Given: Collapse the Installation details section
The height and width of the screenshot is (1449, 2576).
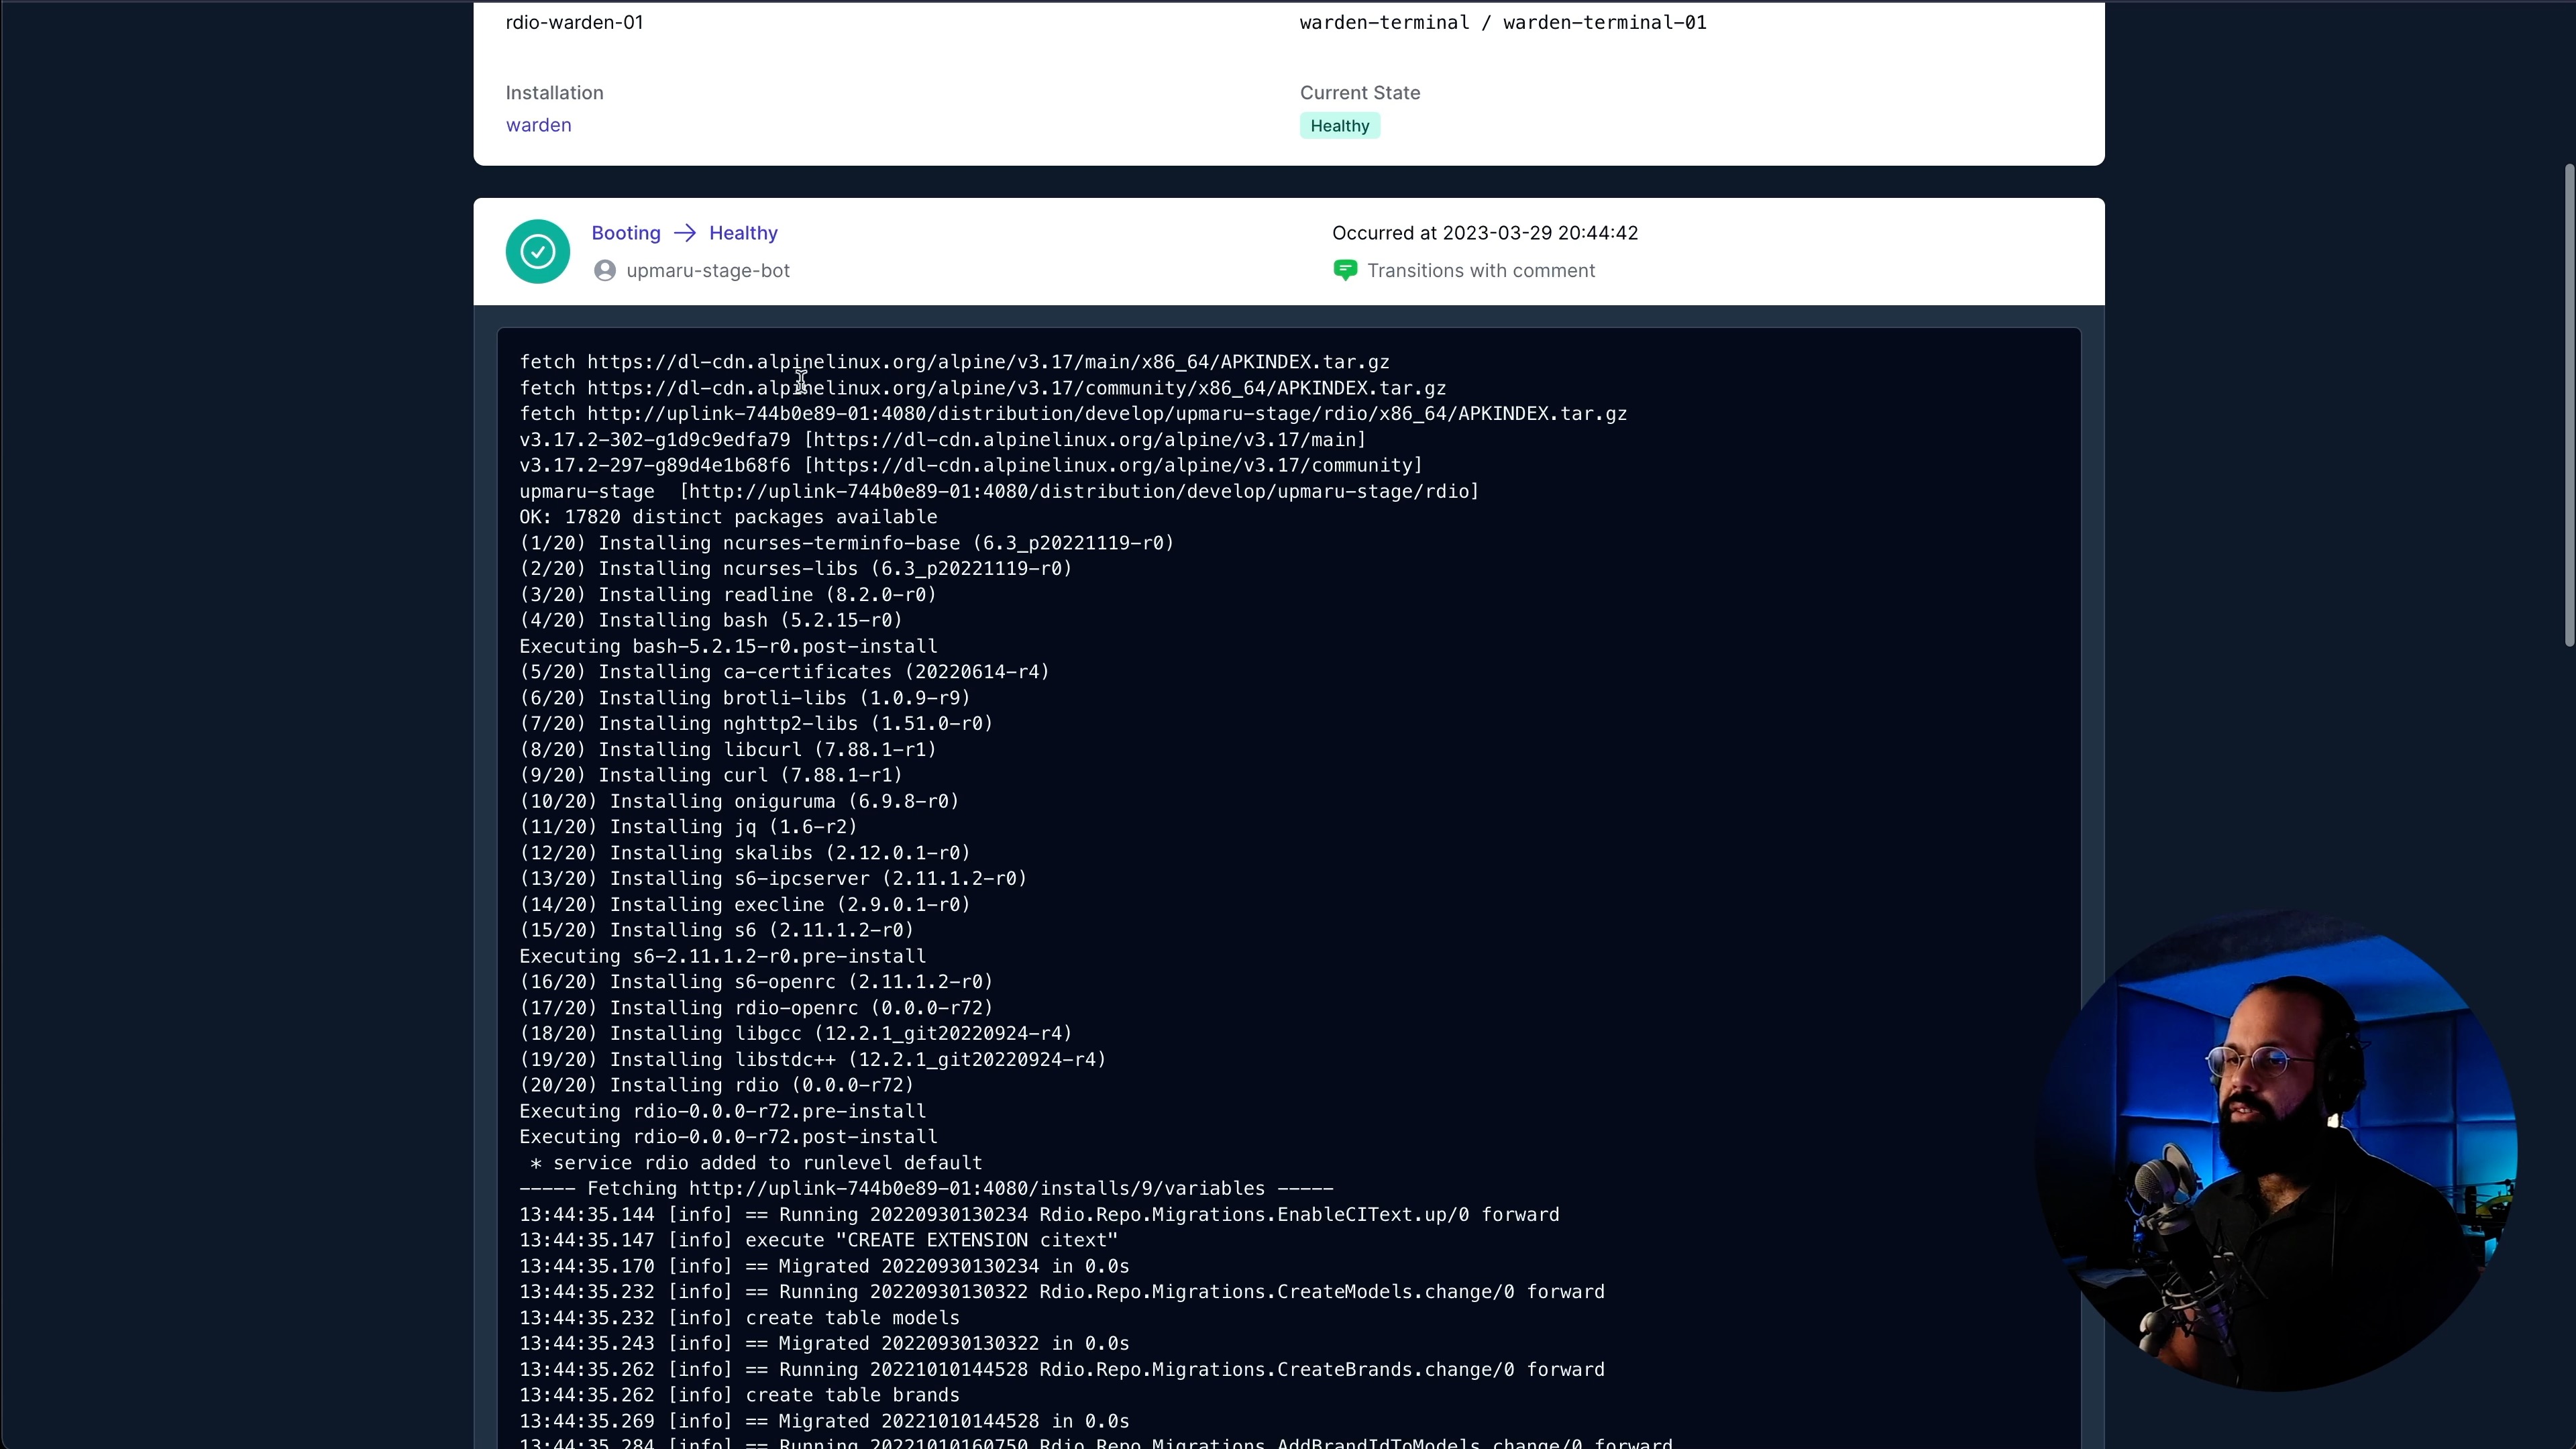Looking at the screenshot, I should pyautogui.click(x=554, y=92).
